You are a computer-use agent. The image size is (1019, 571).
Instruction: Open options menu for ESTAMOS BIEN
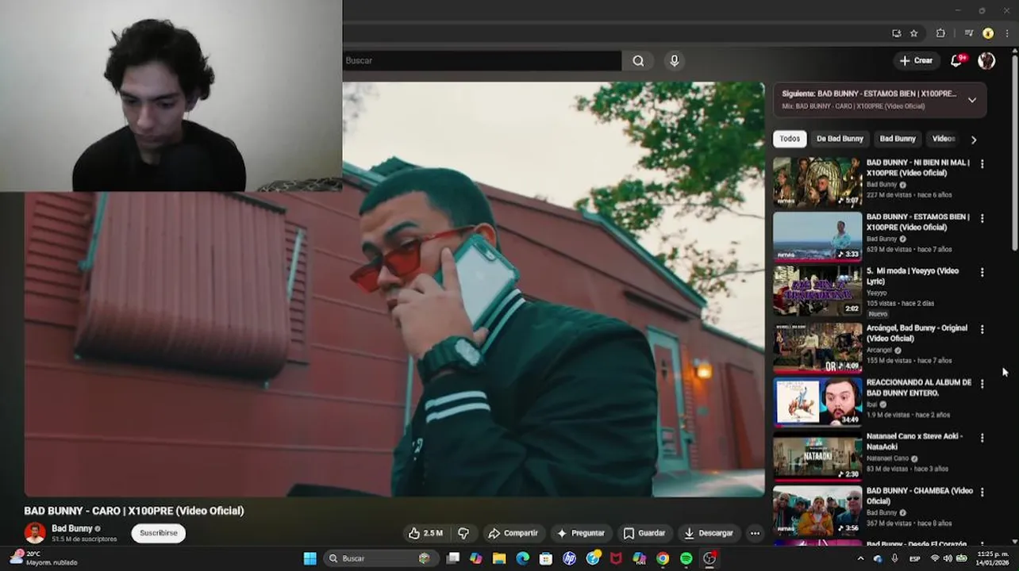[x=982, y=218]
